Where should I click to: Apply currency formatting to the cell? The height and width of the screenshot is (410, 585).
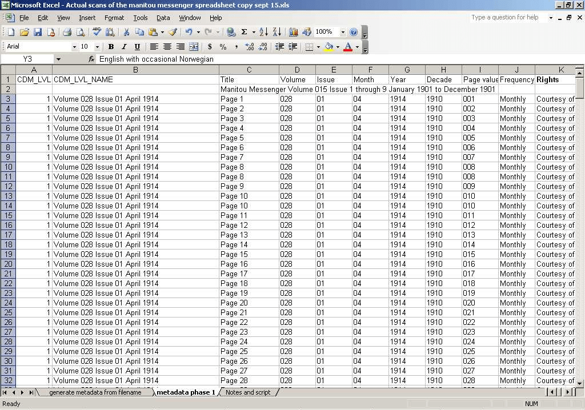pyautogui.click(x=211, y=46)
